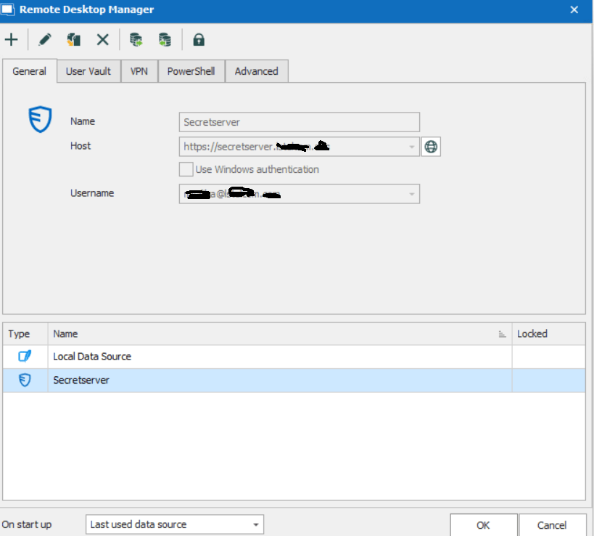Viewport: 594px width, 536px height.
Task: Add a new data source using the plus icon
Action: pos(11,39)
